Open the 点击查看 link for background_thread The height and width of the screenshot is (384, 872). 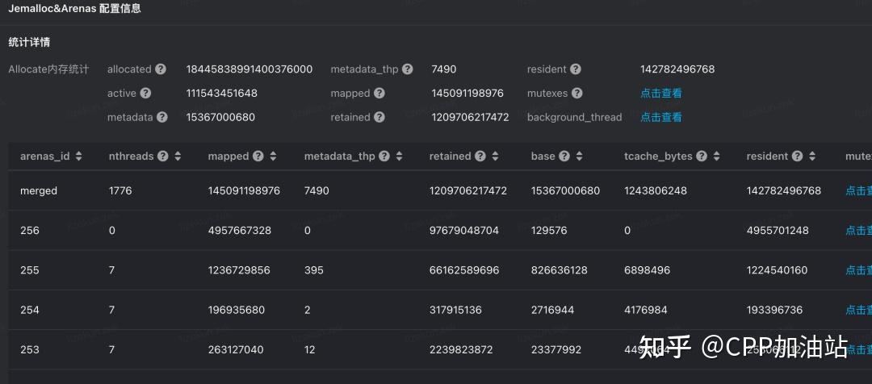click(660, 117)
